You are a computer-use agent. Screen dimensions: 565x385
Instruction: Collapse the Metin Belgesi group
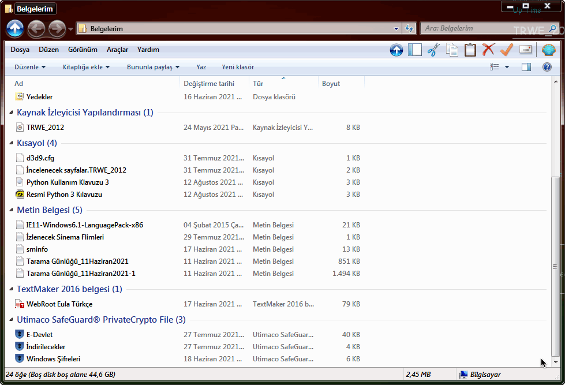point(11,210)
